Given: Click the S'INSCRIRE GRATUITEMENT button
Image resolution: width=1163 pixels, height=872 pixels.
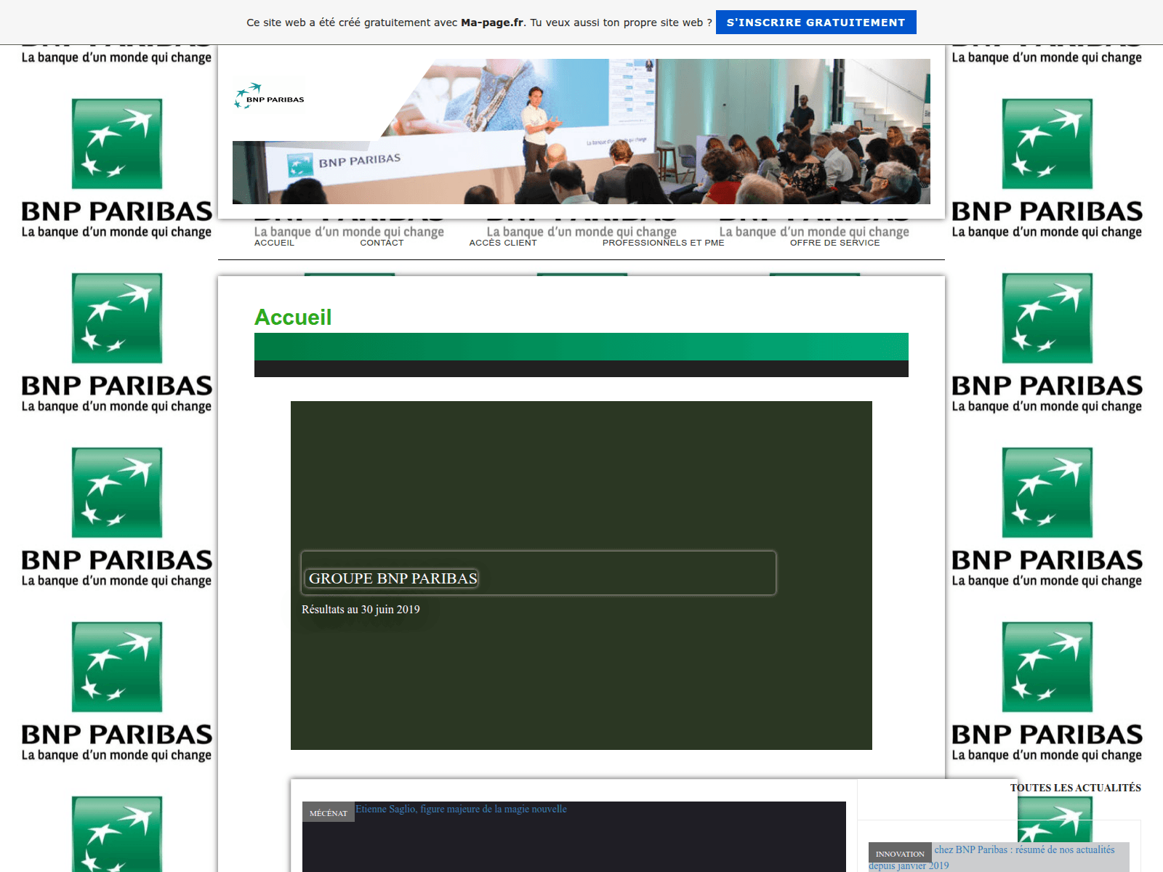Looking at the screenshot, I should (816, 22).
